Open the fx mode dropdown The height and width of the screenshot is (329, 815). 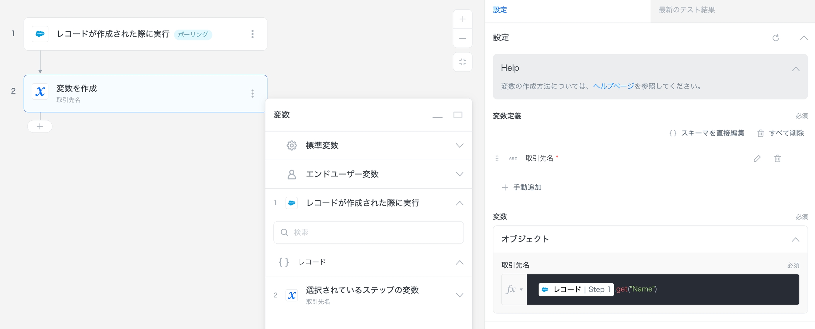pos(514,289)
